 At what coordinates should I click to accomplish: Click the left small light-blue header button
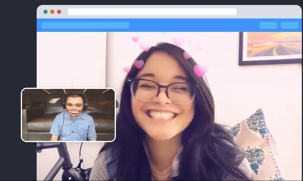tap(268, 25)
